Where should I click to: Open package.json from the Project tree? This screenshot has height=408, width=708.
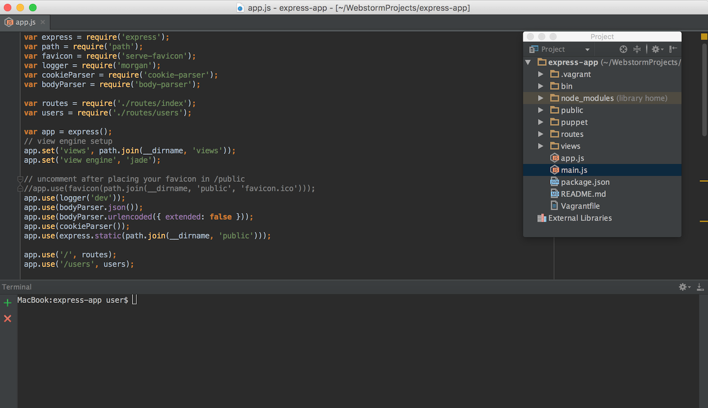click(x=585, y=182)
